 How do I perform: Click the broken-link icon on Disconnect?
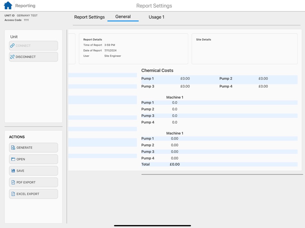click(x=12, y=57)
